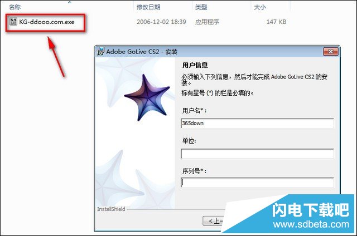Click into the 序列号 serial number field
The height and width of the screenshot is (236, 357).
click(257, 183)
